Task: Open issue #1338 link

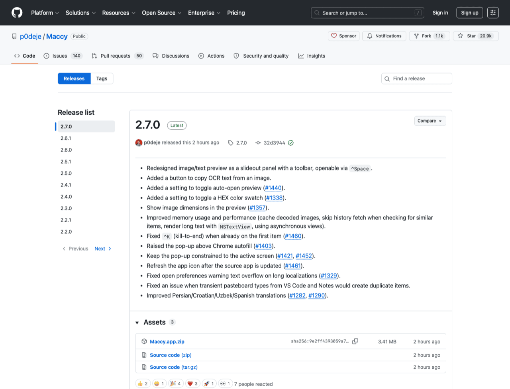Action: point(275,198)
